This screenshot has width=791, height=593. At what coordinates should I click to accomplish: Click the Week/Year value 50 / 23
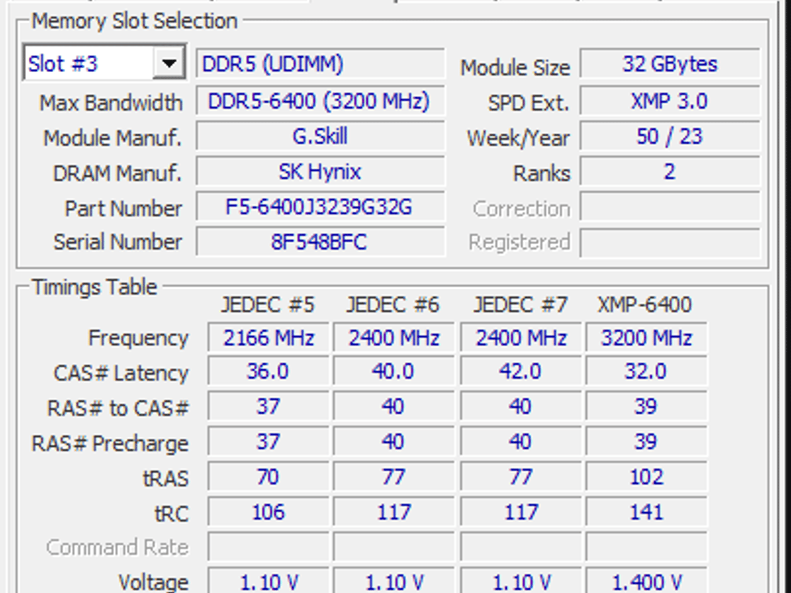click(670, 136)
